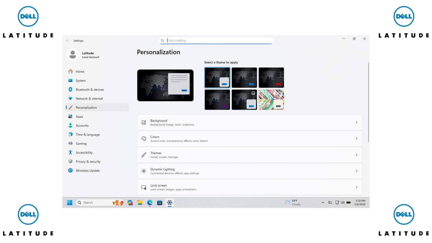
Task: Select the Personalization sidebar item
Action: tap(97, 107)
